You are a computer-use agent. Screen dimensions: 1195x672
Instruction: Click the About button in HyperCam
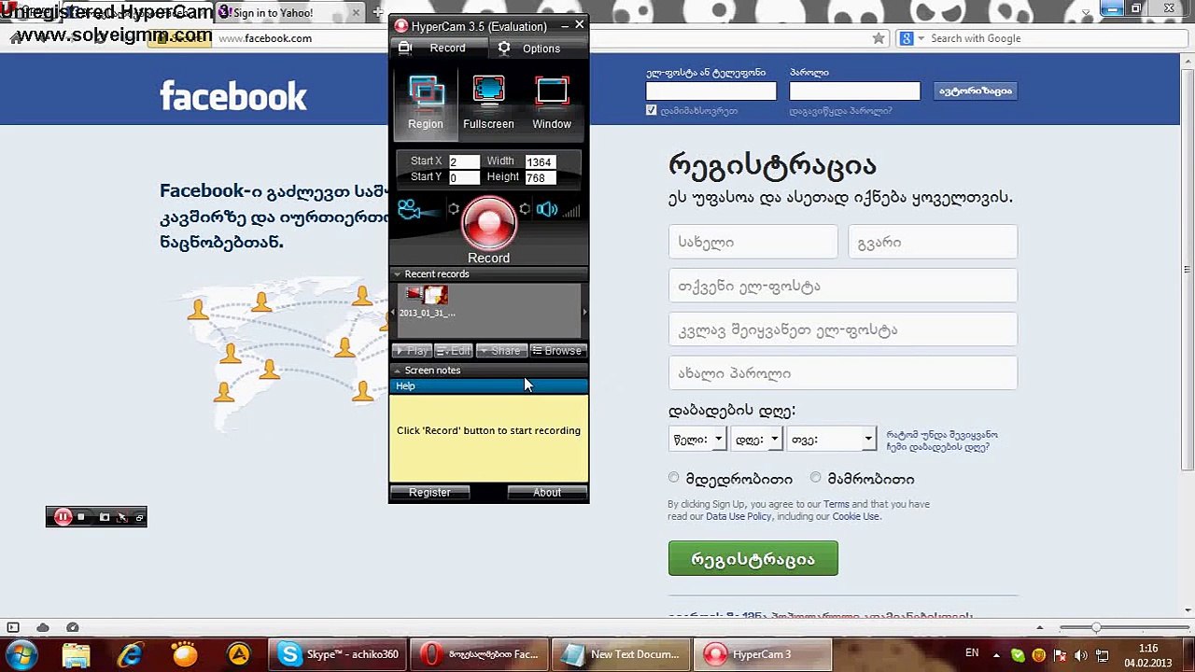(547, 493)
